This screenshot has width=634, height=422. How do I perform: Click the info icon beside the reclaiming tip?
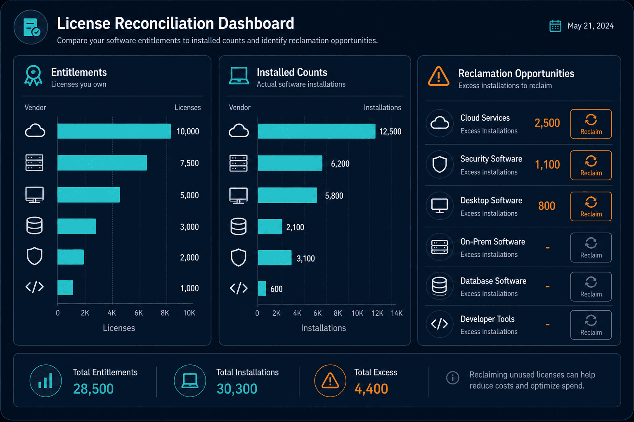click(x=453, y=377)
